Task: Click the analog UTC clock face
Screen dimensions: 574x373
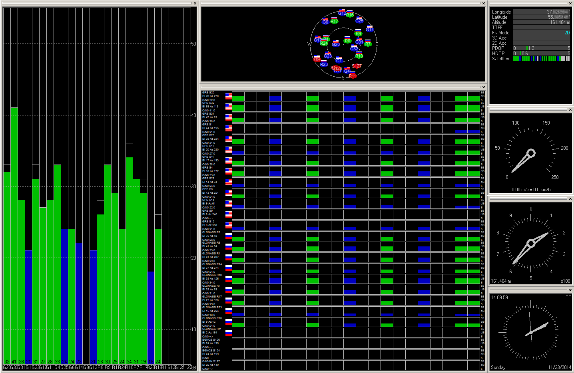Action: tap(530, 332)
